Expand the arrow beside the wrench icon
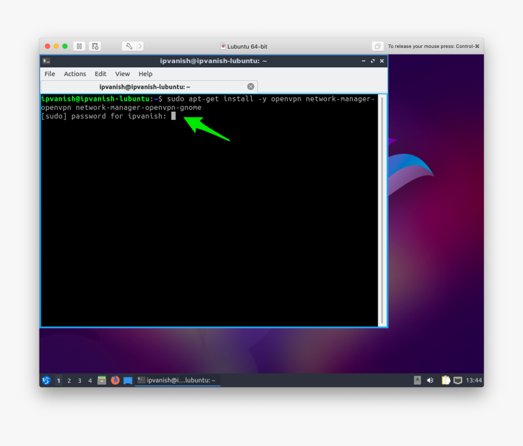 [x=140, y=46]
